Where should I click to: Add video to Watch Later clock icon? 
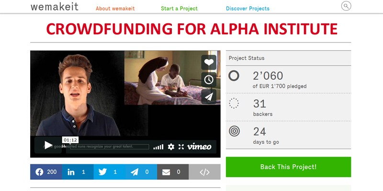(x=209, y=80)
